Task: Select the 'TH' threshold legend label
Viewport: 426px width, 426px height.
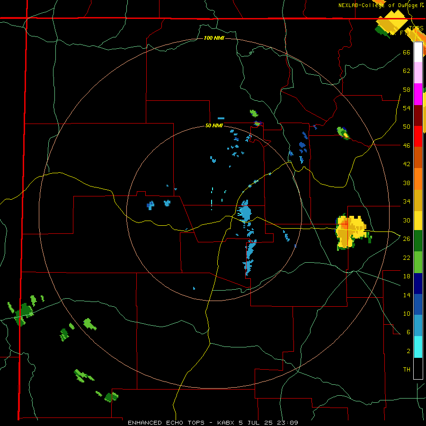Action: (x=407, y=370)
